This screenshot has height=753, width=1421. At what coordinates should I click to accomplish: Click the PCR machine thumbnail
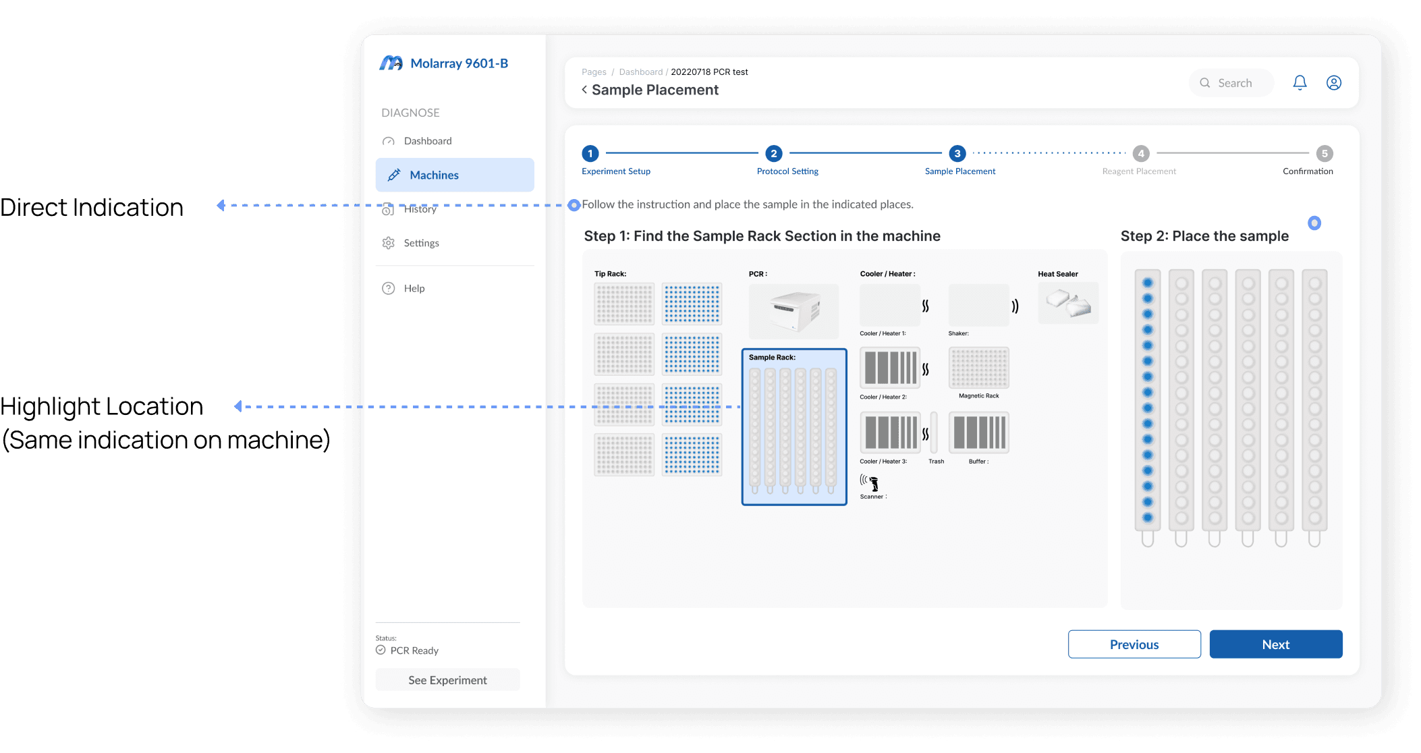coord(793,311)
